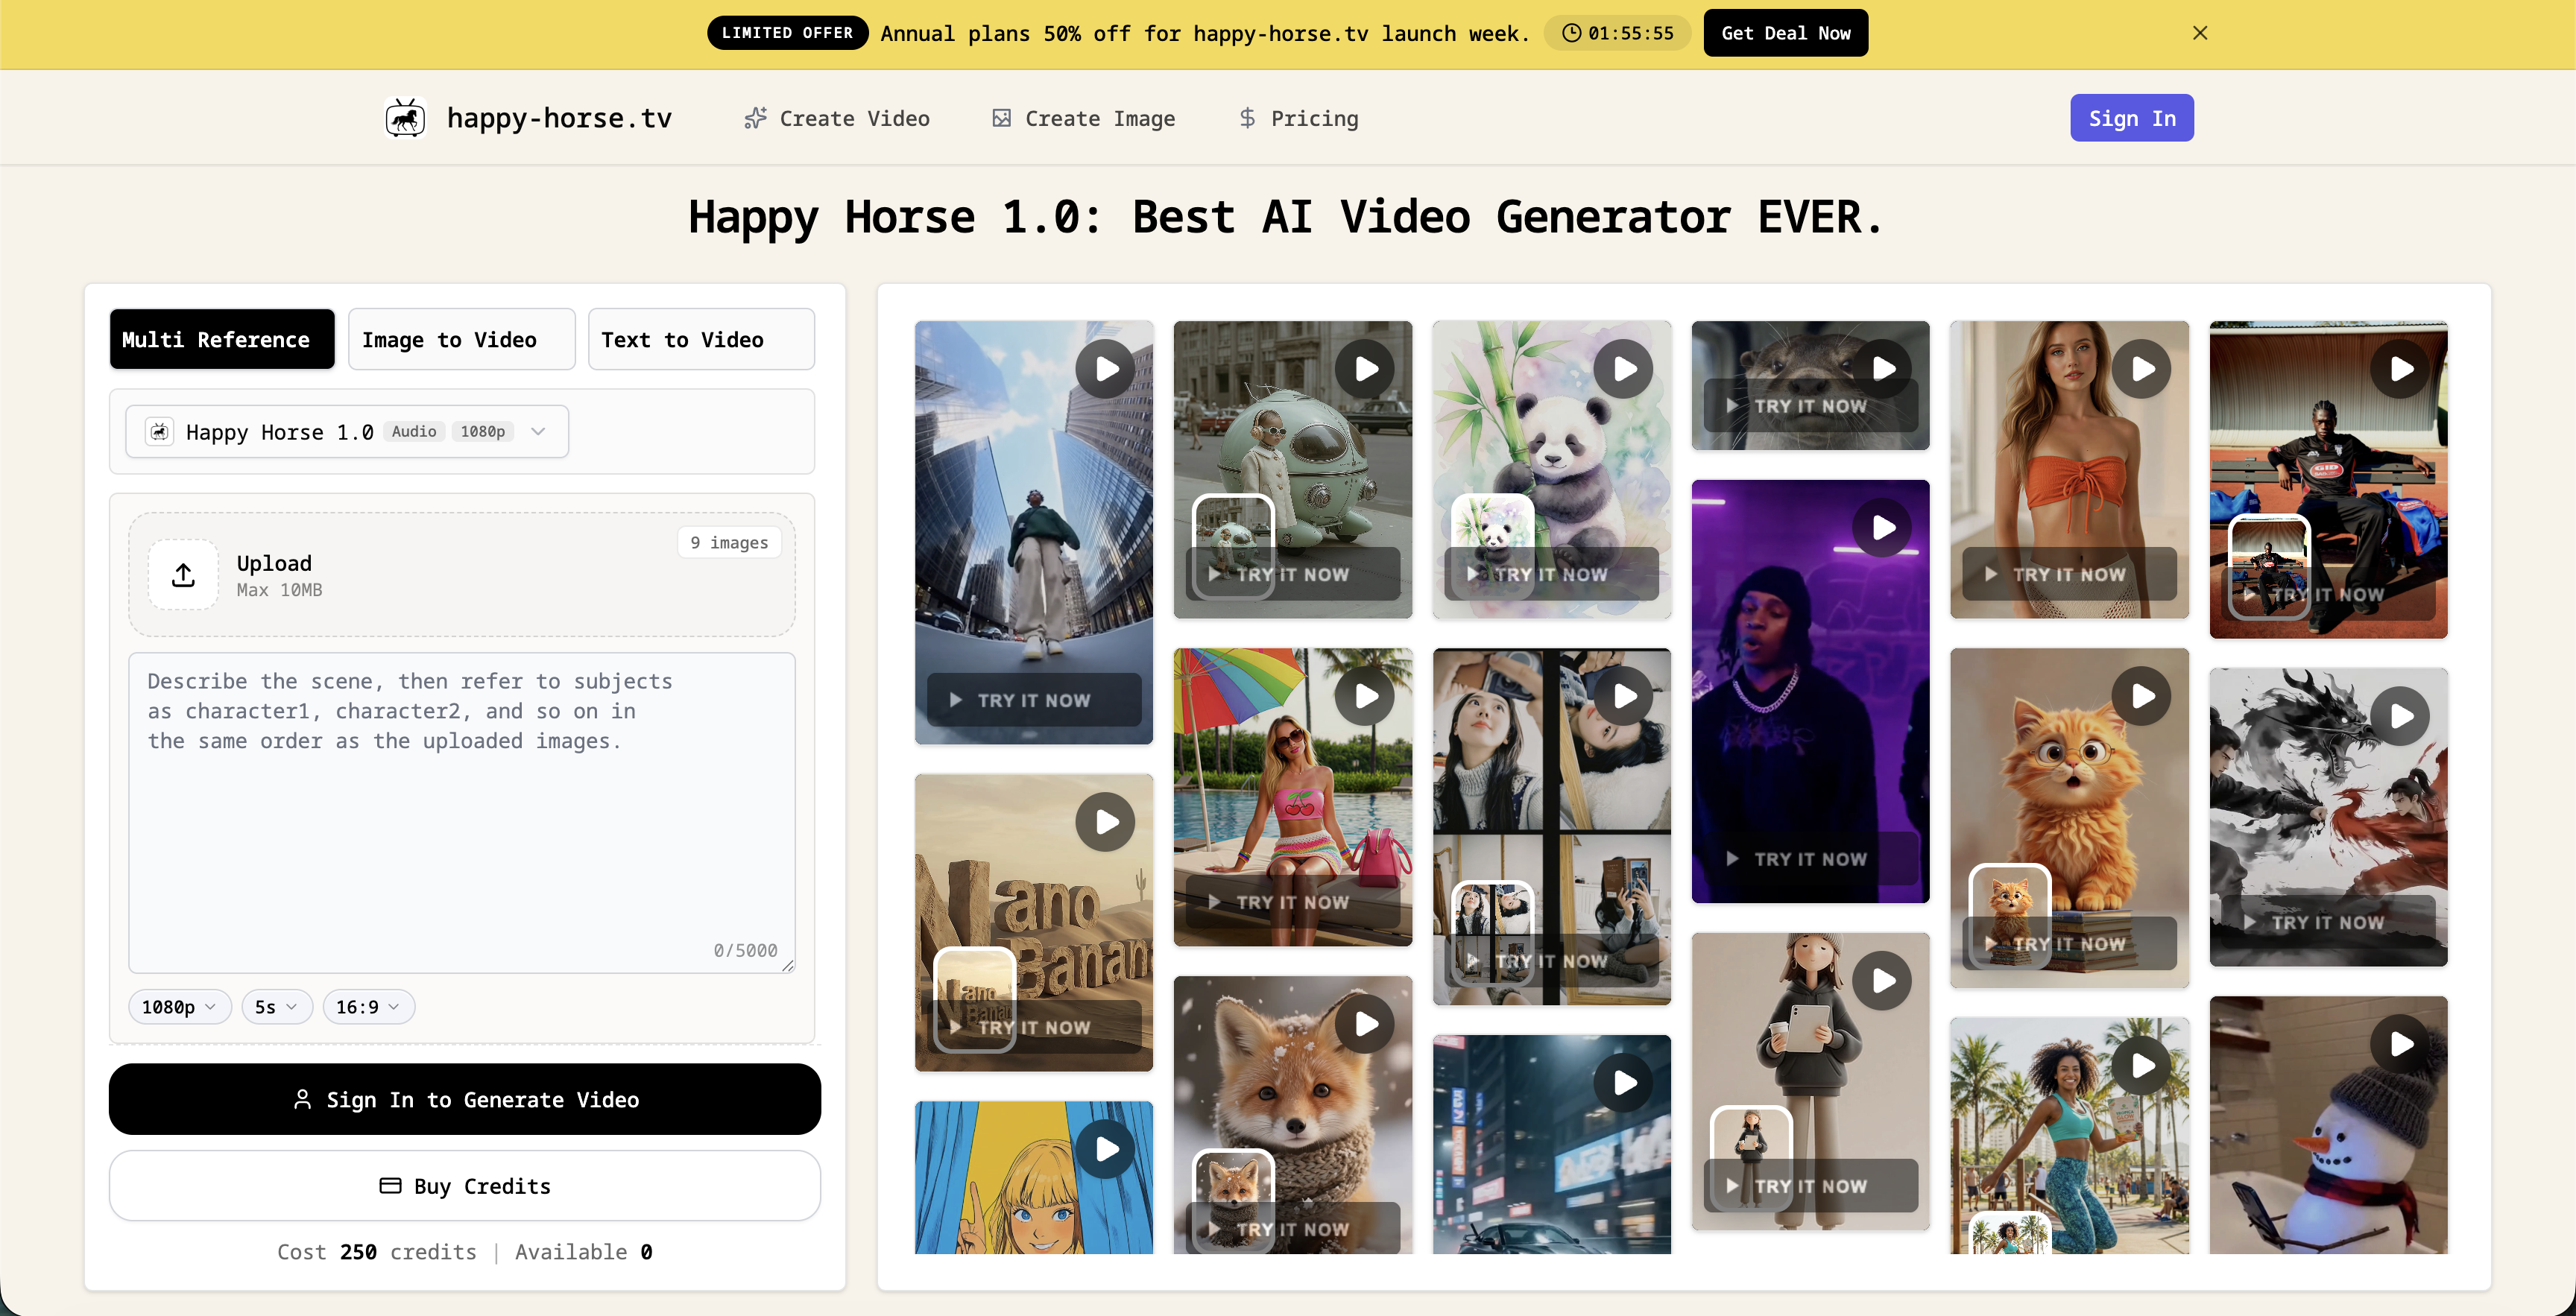Switch to Image to Video tab
Image resolution: width=2576 pixels, height=1316 pixels.
(x=461, y=340)
